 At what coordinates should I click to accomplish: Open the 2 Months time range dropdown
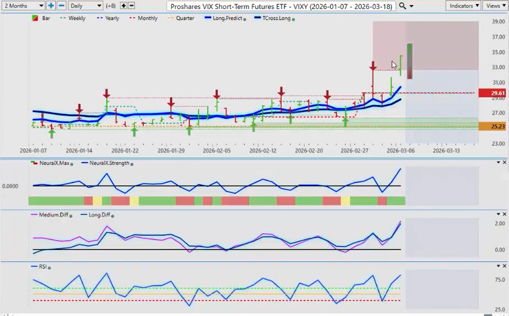[23, 5]
